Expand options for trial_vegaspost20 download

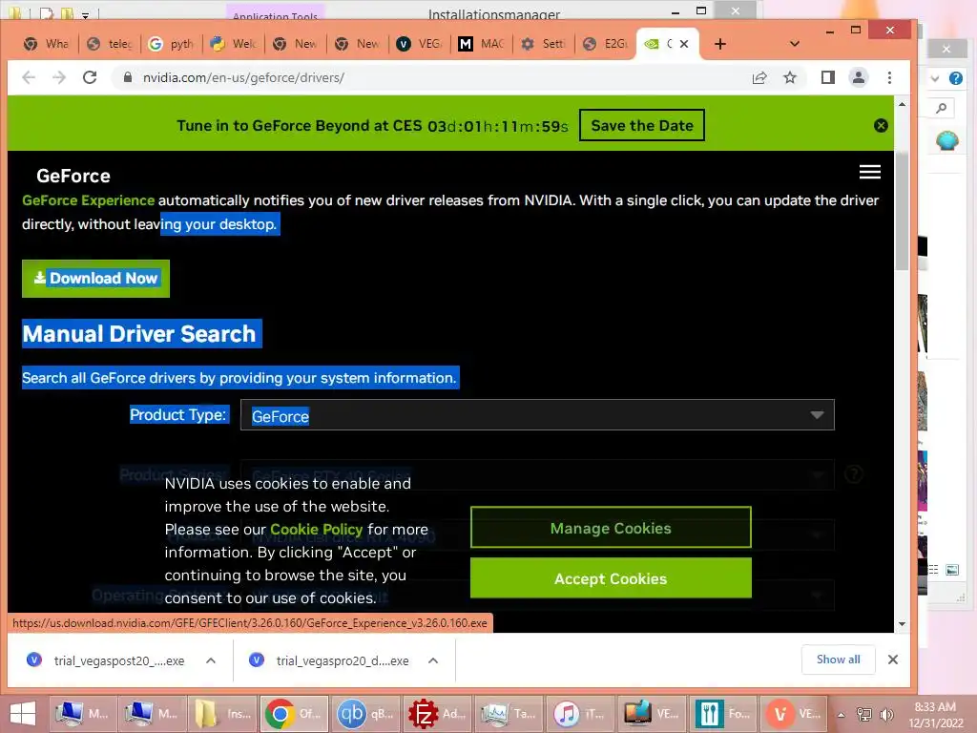pos(211,660)
